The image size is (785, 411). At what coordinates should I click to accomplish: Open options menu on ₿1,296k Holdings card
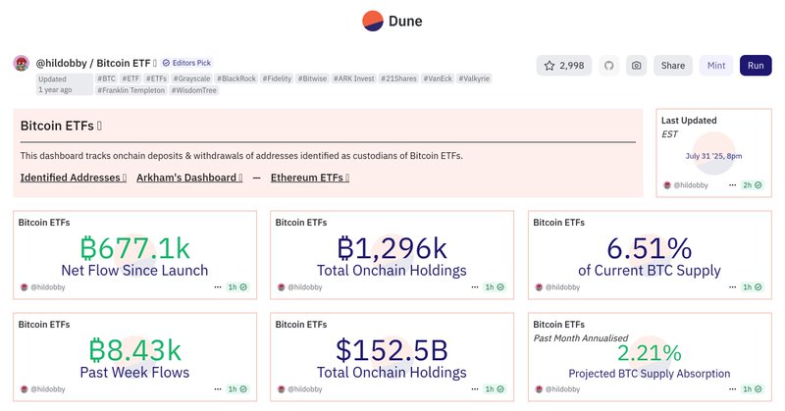tap(475, 287)
